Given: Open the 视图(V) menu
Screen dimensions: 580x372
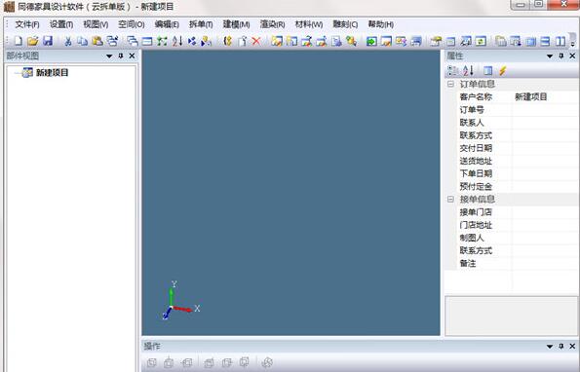Looking at the screenshot, I should pyautogui.click(x=96, y=24).
